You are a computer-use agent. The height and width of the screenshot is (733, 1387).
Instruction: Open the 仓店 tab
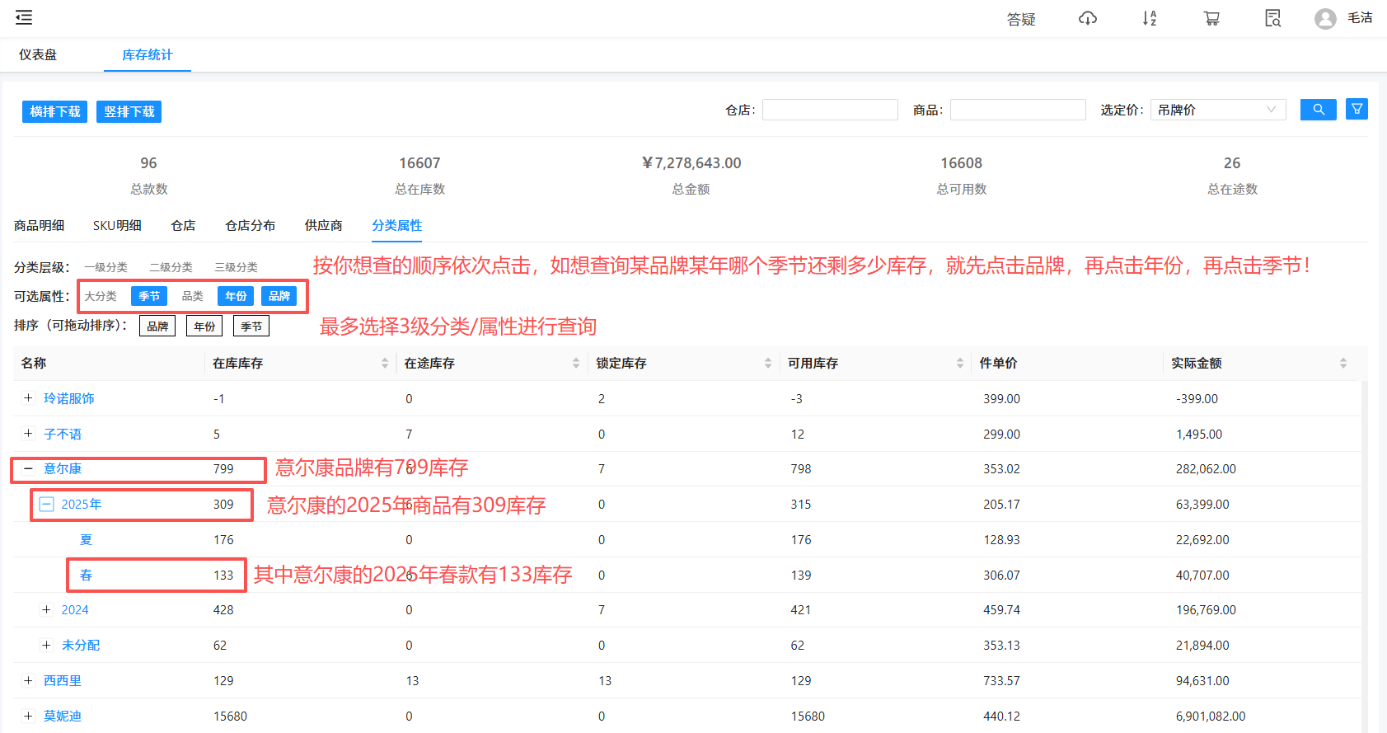tap(183, 225)
